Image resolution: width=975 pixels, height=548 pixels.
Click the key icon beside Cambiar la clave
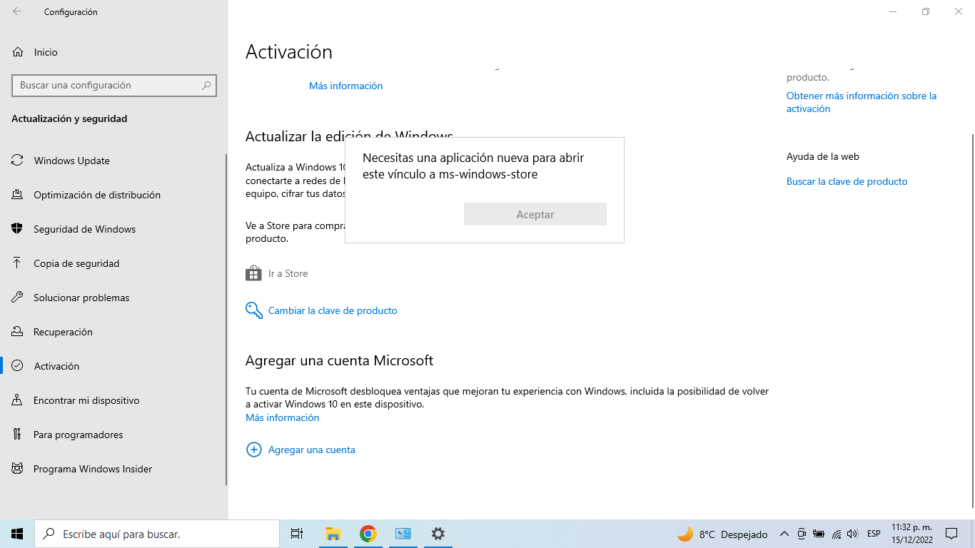[x=253, y=310]
